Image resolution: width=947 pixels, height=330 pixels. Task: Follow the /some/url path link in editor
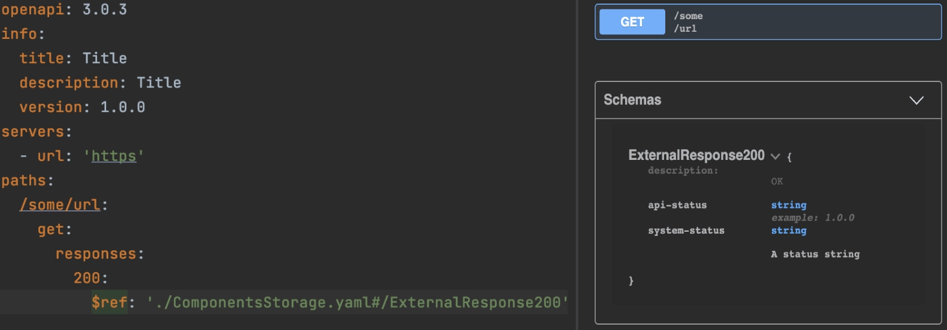click(60, 205)
